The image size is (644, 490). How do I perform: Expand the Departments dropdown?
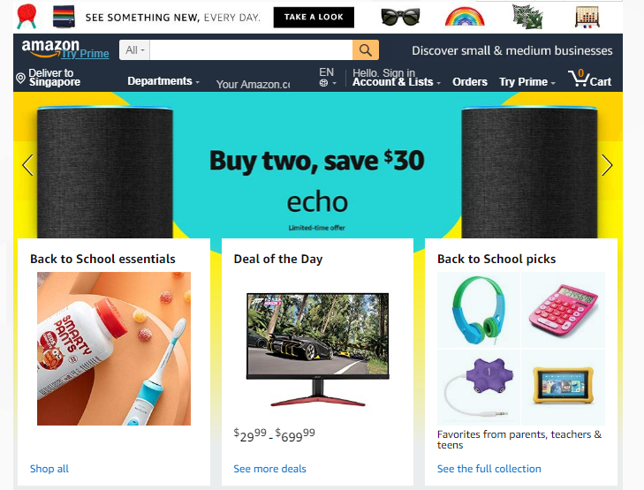[x=163, y=81]
